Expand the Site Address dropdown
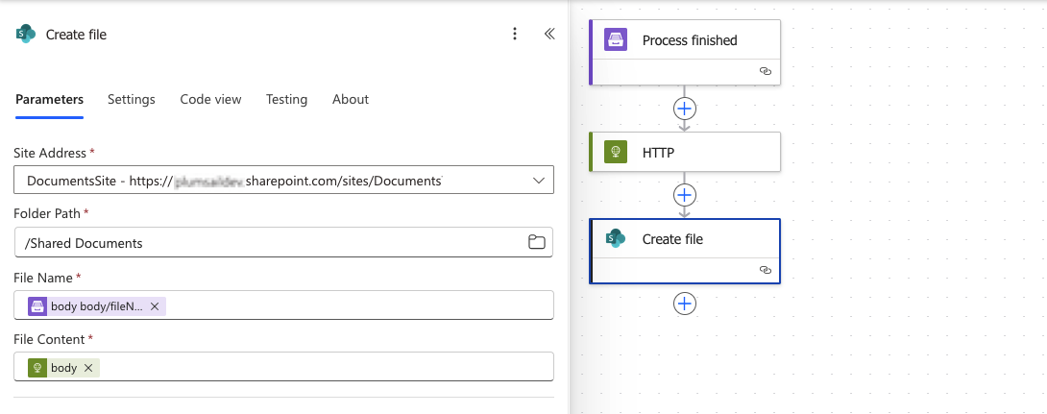 [537, 180]
